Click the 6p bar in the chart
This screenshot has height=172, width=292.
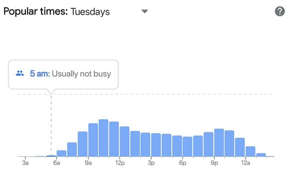pyautogui.click(x=187, y=147)
